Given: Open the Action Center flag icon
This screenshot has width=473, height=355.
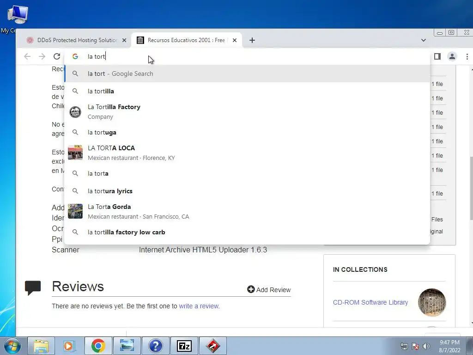Looking at the screenshot, I should tap(415, 346).
